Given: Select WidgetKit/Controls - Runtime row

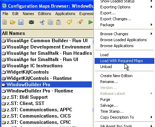Looking at the screenshot, I should 47,79.
